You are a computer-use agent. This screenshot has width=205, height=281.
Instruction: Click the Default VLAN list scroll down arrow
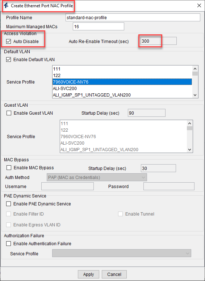point(195,95)
